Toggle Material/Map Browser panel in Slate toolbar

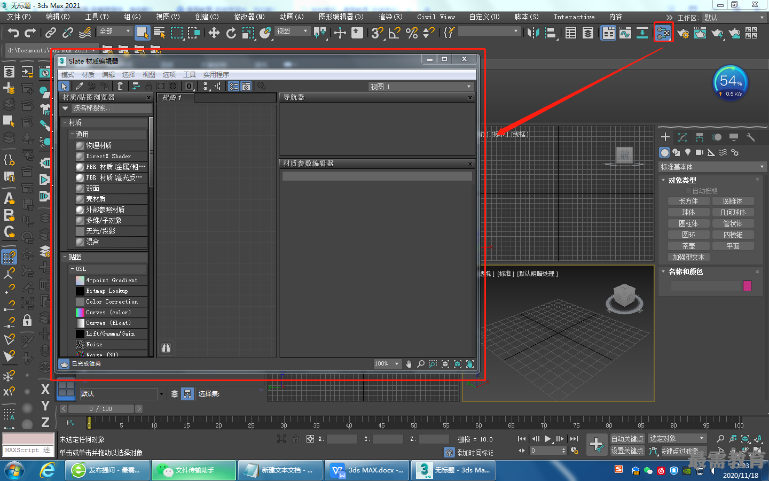pyautogui.click(x=234, y=86)
